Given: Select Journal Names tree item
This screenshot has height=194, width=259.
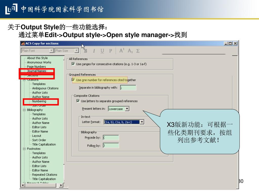Looking at the screenshot, I should pos(37,71).
